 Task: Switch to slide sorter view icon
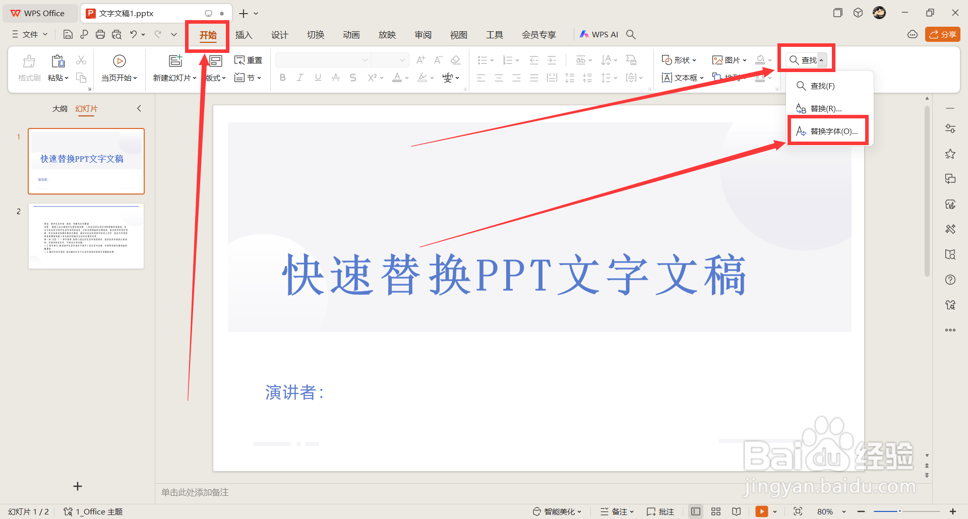(x=716, y=511)
